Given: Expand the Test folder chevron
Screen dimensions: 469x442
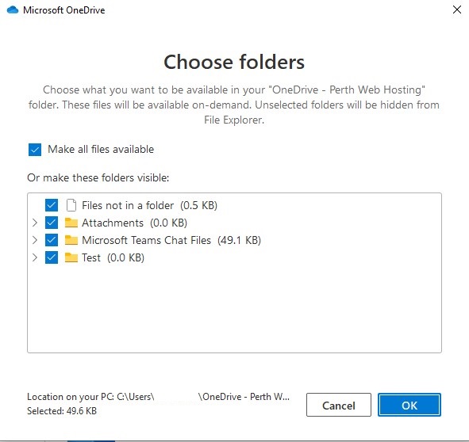Looking at the screenshot, I should 35,257.
